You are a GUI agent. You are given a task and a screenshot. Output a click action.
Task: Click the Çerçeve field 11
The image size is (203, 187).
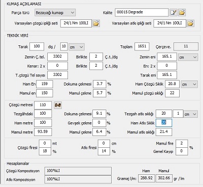(x=186, y=46)
